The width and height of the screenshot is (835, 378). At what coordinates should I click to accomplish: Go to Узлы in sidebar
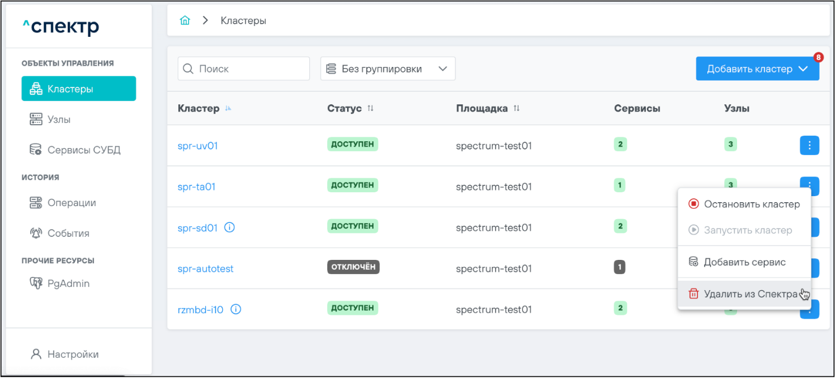click(59, 120)
